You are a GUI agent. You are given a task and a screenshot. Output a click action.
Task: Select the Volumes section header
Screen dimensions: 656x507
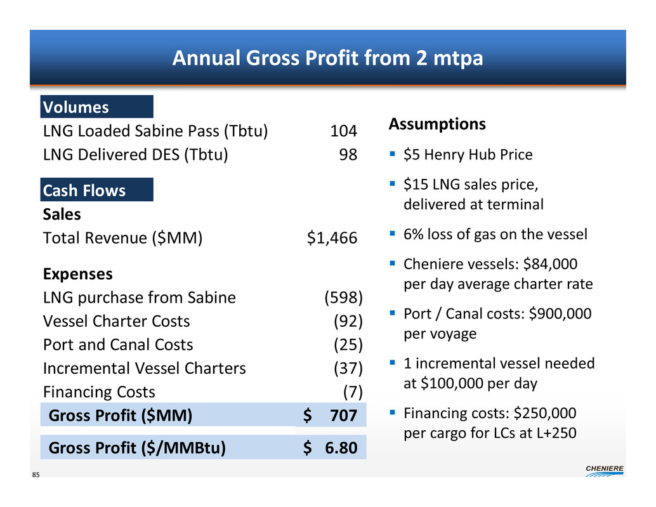97,107
